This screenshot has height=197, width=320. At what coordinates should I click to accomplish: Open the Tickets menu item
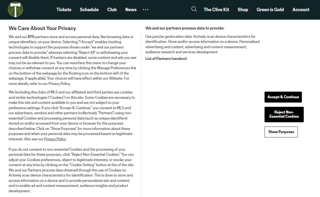[x=64, y=10]
